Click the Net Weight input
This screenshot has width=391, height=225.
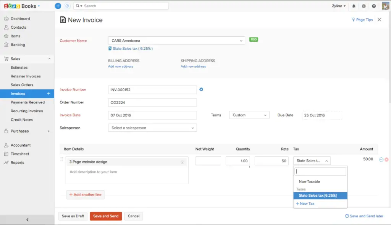208,161
